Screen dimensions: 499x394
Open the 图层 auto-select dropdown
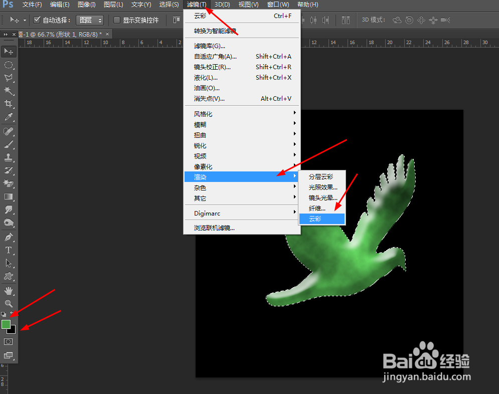90,21
